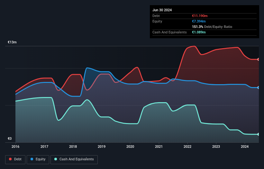264x169 pixels.
Task: Toggle Cash And Equivalents legend button
Action: tap(74, 159)
